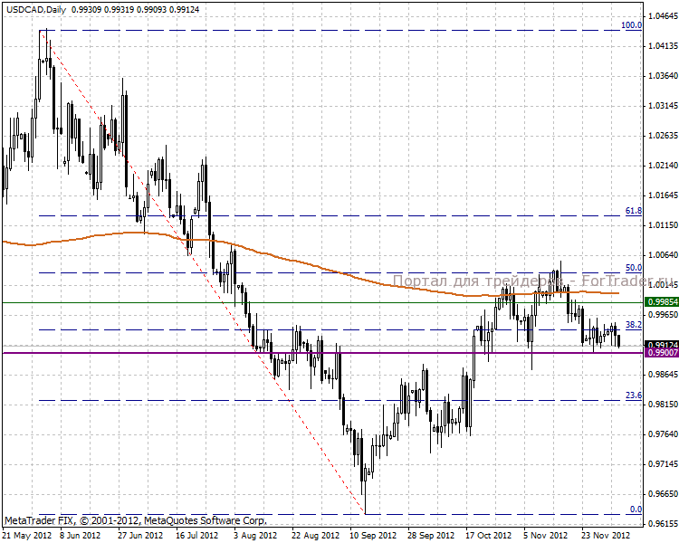The height and width of the screenshot is (543, 679).
Task: Click the 3 Aug 2012 date label
Action: (254, 535)
